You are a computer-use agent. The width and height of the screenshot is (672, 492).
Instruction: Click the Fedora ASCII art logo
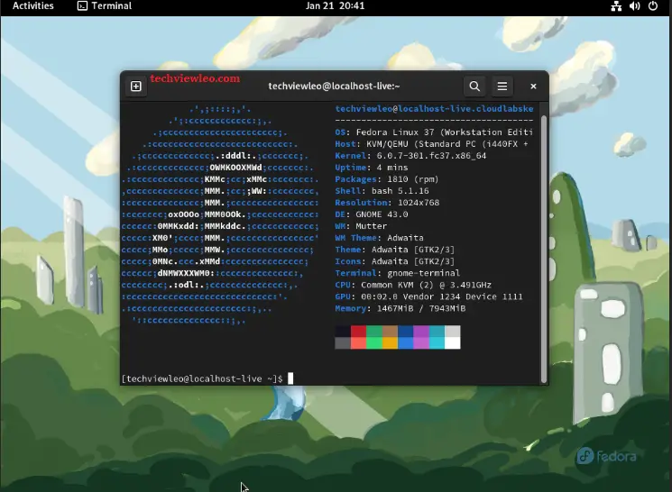point(220,214)
